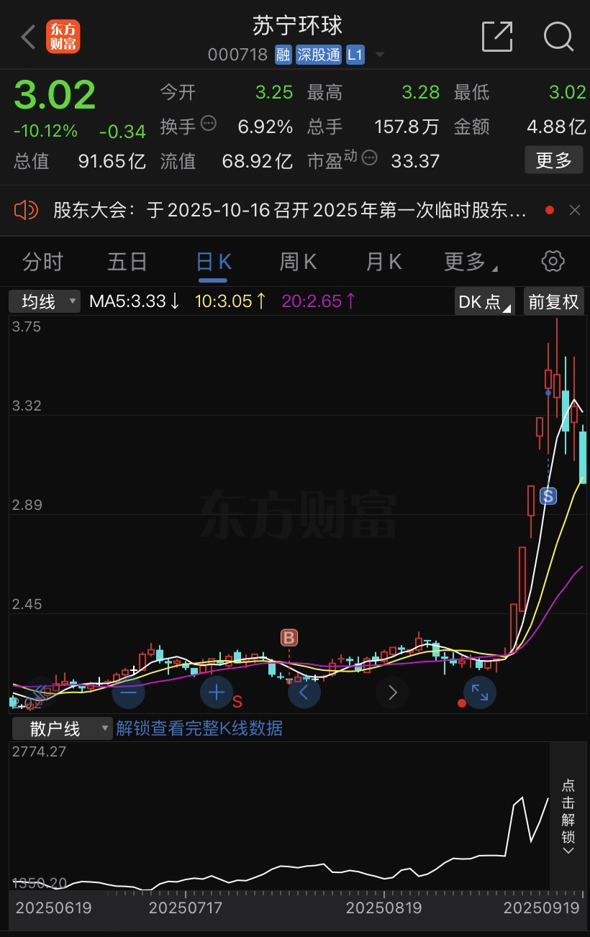Tap the info icon beside 市盈动
This screenshot has width=590, height=937.
[369, 157]
